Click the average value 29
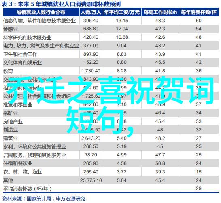The height and width of the screenshot is (203, 221). [x=198, y=188]
